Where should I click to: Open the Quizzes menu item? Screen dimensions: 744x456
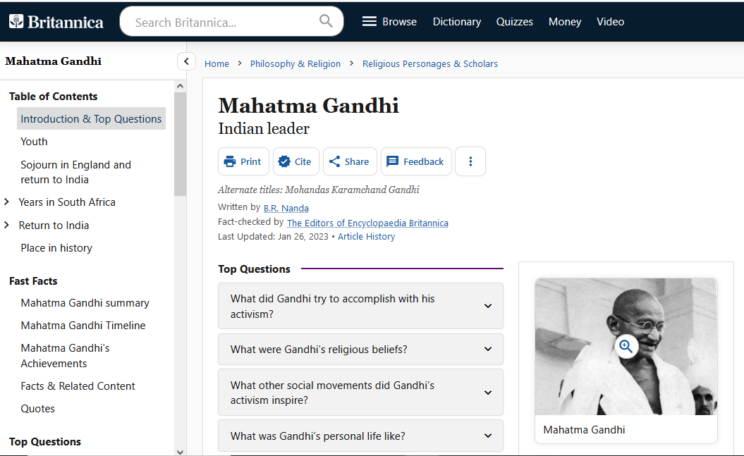[x=514, y=22]
